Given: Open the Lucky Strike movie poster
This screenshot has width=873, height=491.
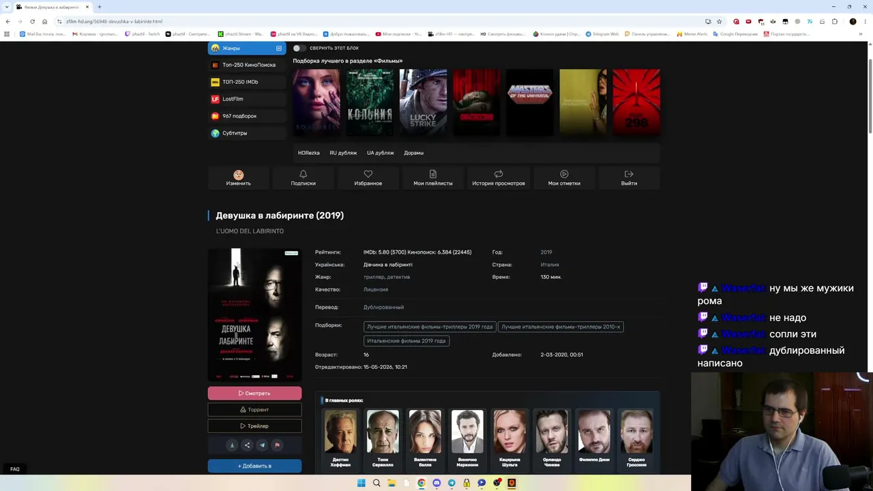Looking at the screenshot, I should point(423,102).
